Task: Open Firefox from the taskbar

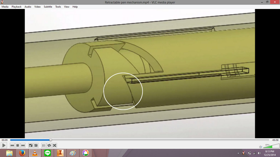Action: click(22, 153)
